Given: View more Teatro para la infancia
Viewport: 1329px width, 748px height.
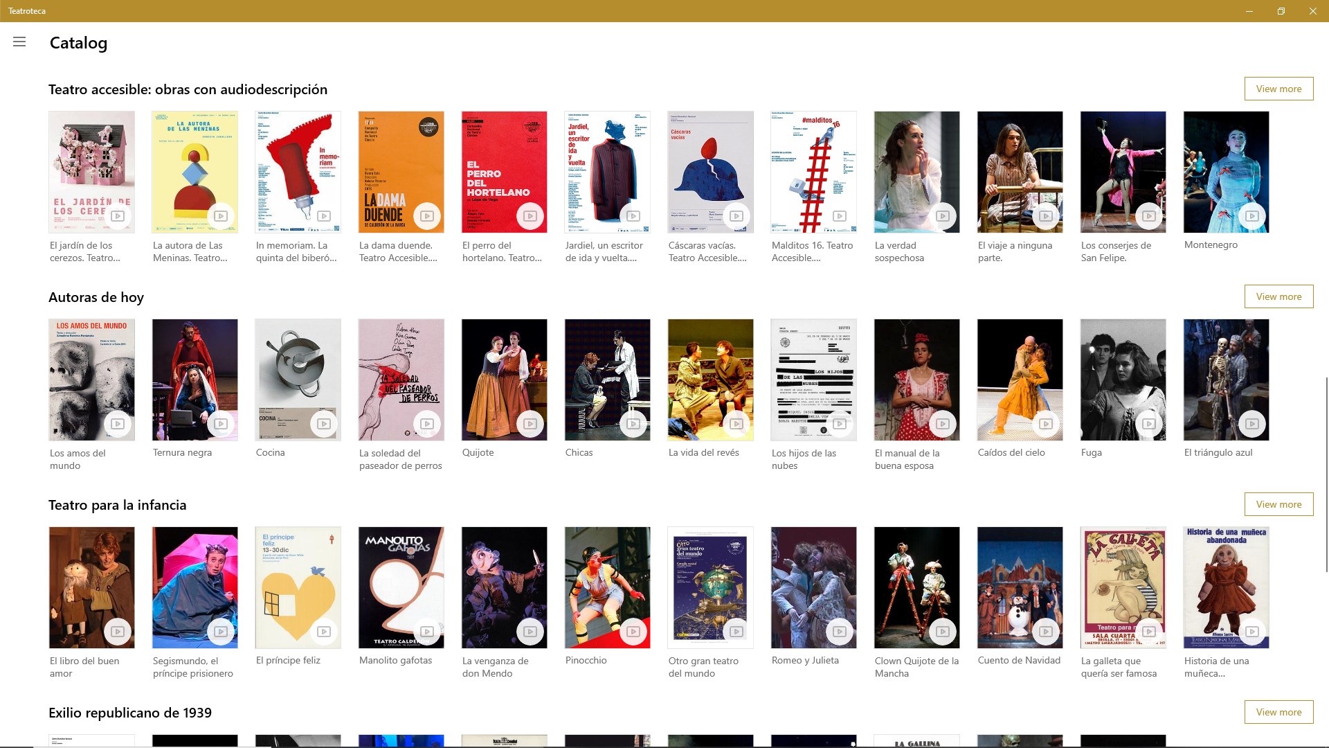Looking at the screenshot, I should point(1278,504).
